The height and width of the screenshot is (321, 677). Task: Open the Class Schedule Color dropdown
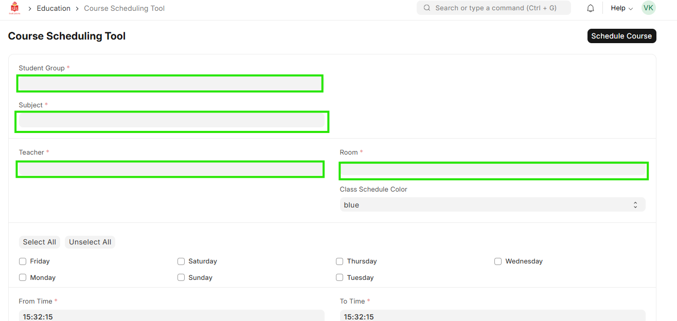(492, 205)
